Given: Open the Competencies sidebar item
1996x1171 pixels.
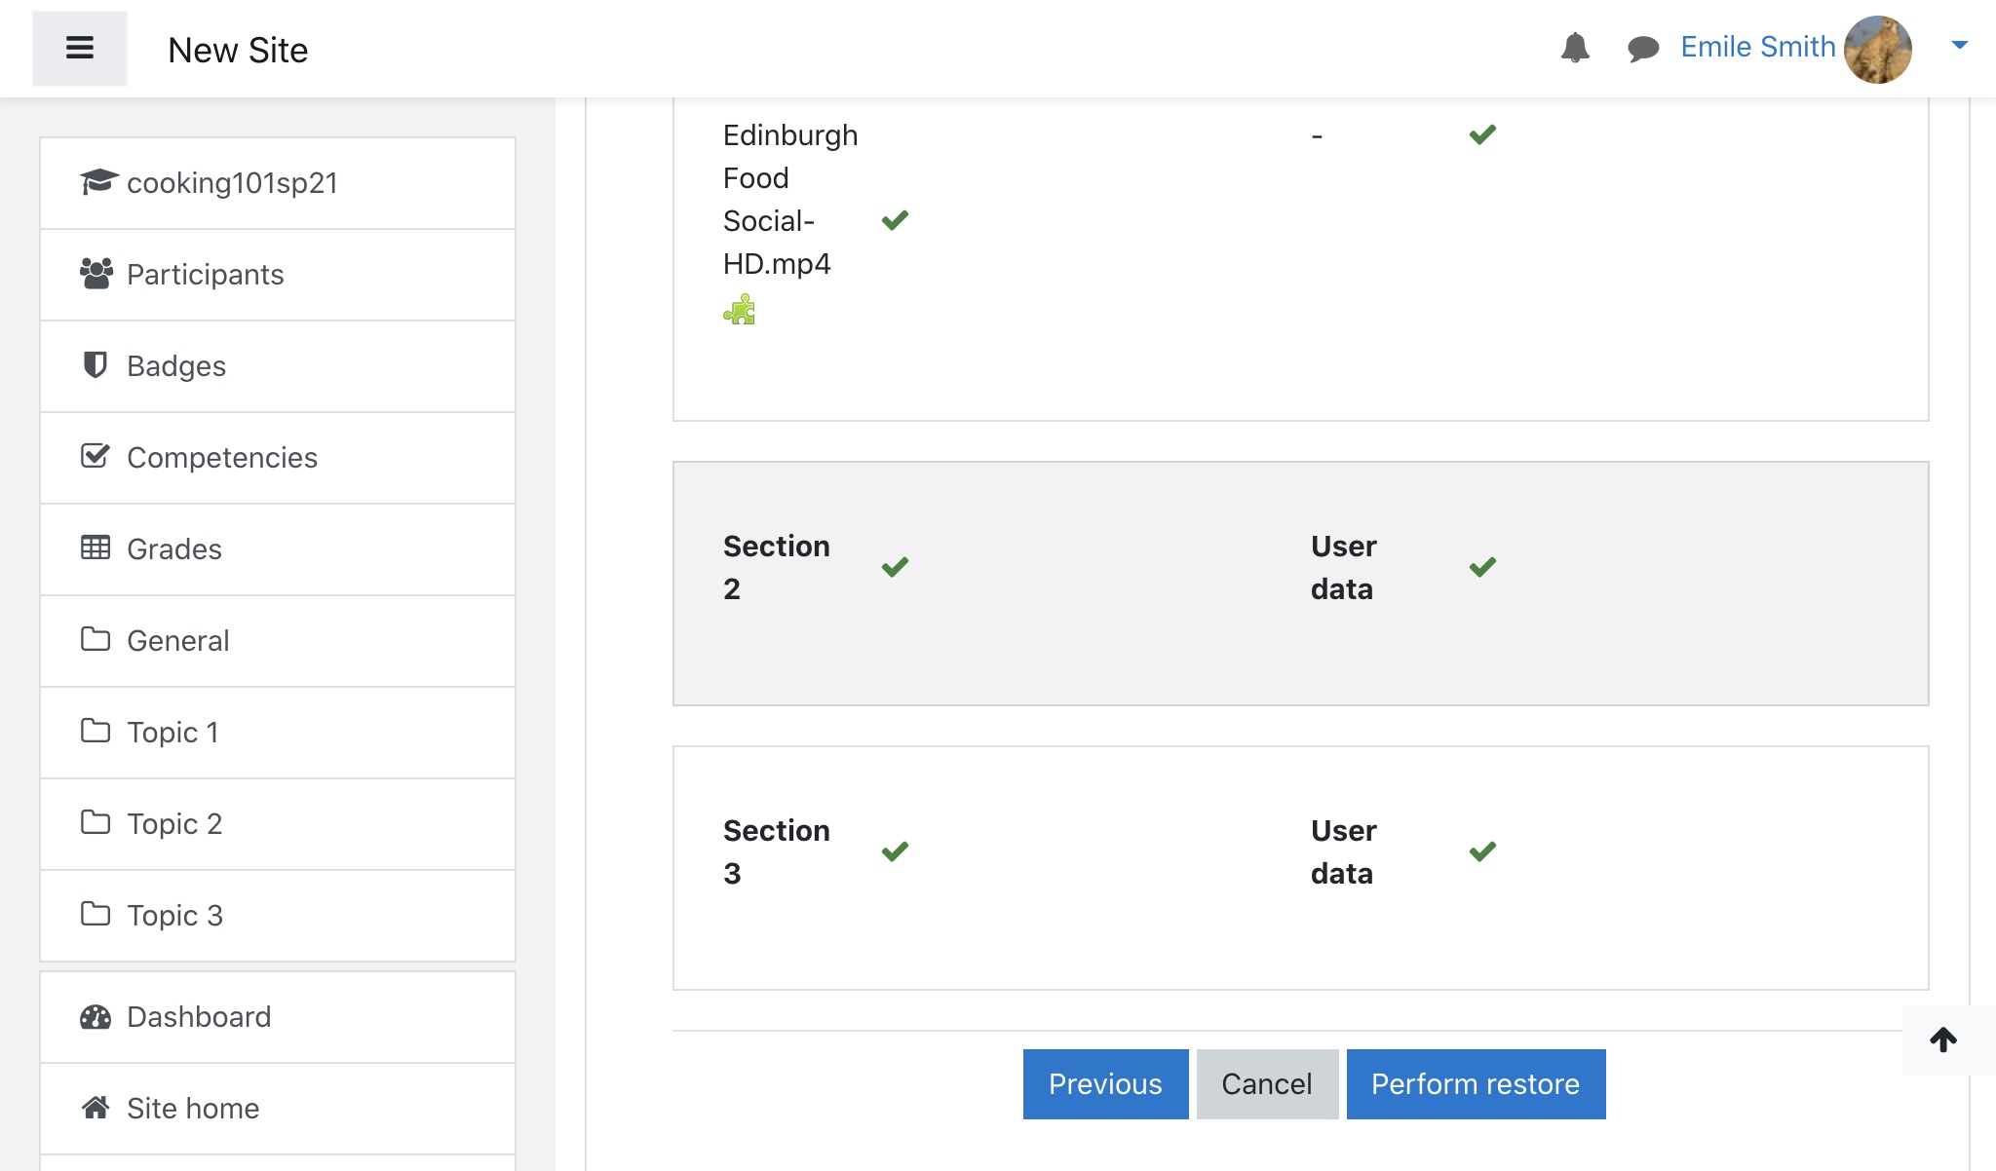Looking at the screenshot, I should [x=221, y=458].
